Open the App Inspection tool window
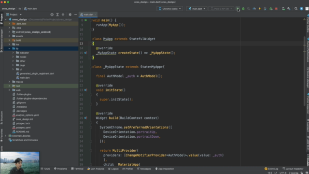This screenshot has height=174, width=309. click(x=165, y=169)
